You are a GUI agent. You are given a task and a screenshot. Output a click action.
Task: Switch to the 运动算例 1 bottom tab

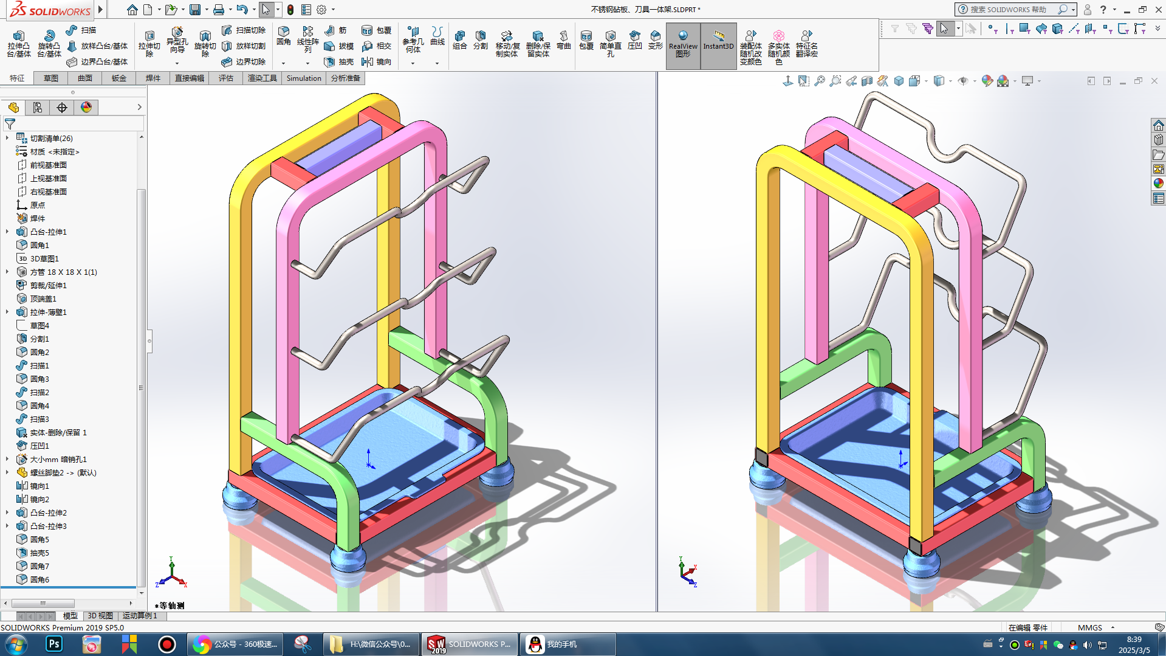pyautogui.click(x=140, y=616)
